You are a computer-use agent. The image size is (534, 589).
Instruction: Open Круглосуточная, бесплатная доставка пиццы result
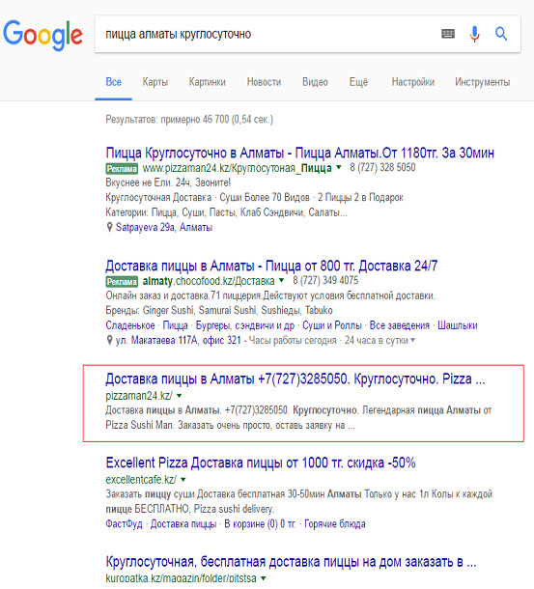[292, 562]
